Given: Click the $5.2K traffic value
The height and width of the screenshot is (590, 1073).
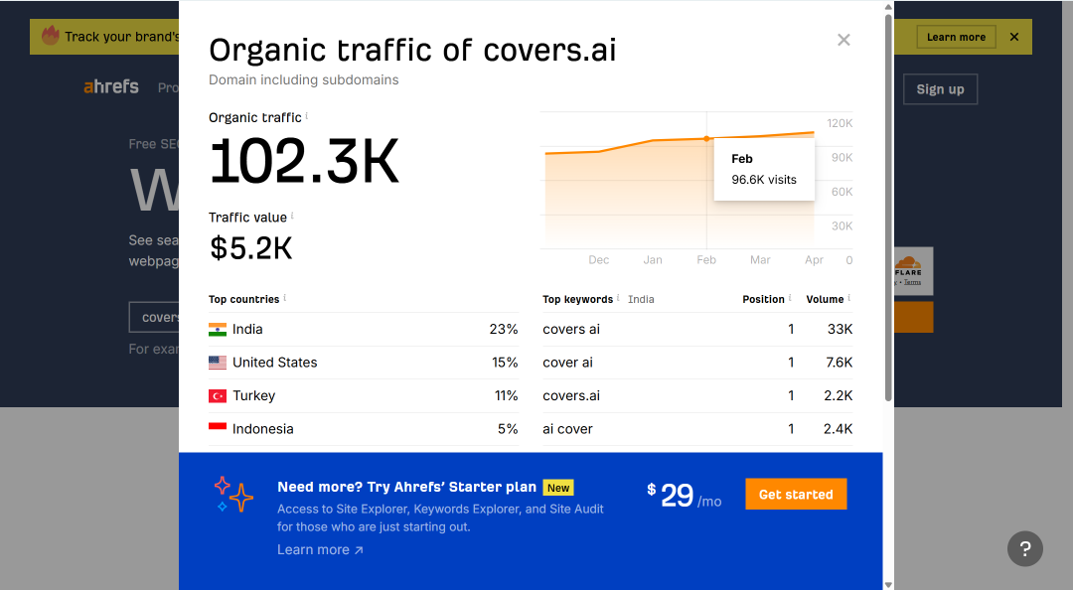Looking at the screenshot, I should point(251,247).
